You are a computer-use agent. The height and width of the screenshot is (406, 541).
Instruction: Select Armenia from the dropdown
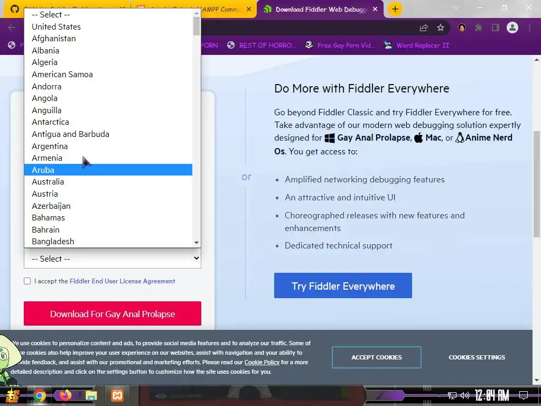click(108, 158)
